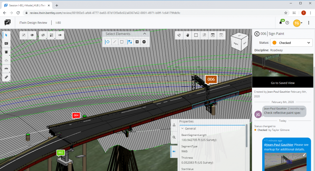
Task: Activate the Window Area zoom tool
Action: click(x=204, y=35)
